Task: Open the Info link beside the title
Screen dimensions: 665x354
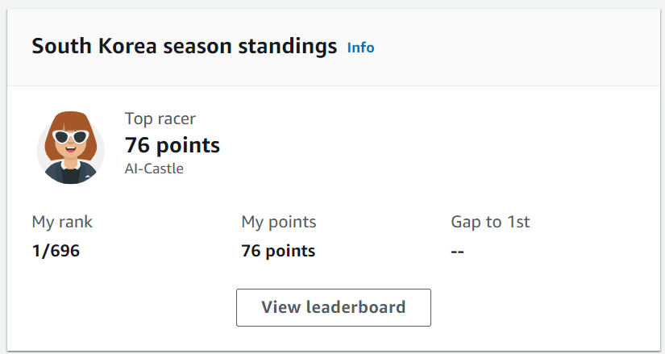Action: click(x=360, y=48)
